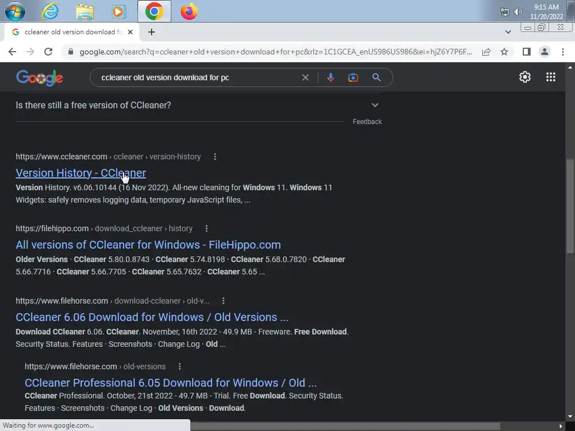
Task: View site information lock icon
Action: click(71, 52)
